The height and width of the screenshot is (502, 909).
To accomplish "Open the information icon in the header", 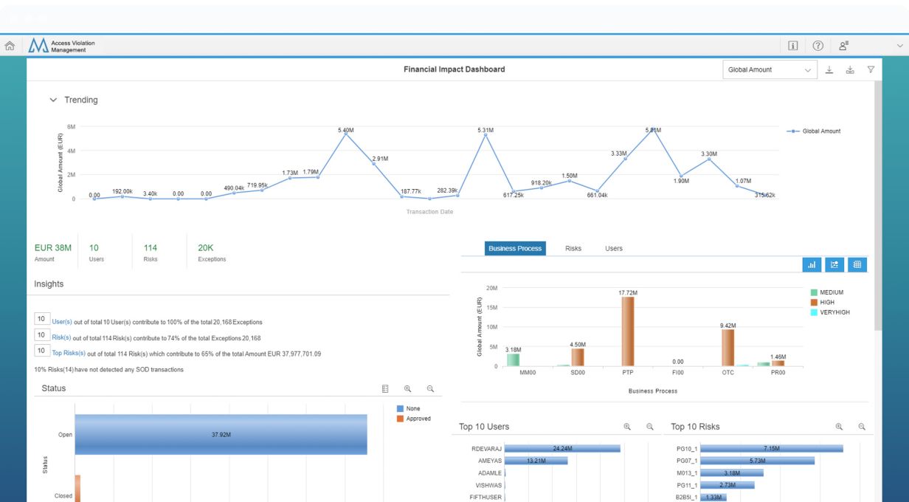I will point(793,46).
